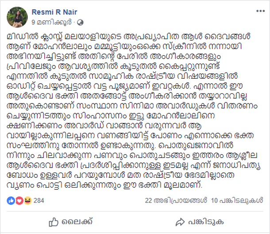Open Resmi R Nair's profile picture
The width and height of the screenshot is (270, 234).
pyautogui.click(x=17, y=17)
